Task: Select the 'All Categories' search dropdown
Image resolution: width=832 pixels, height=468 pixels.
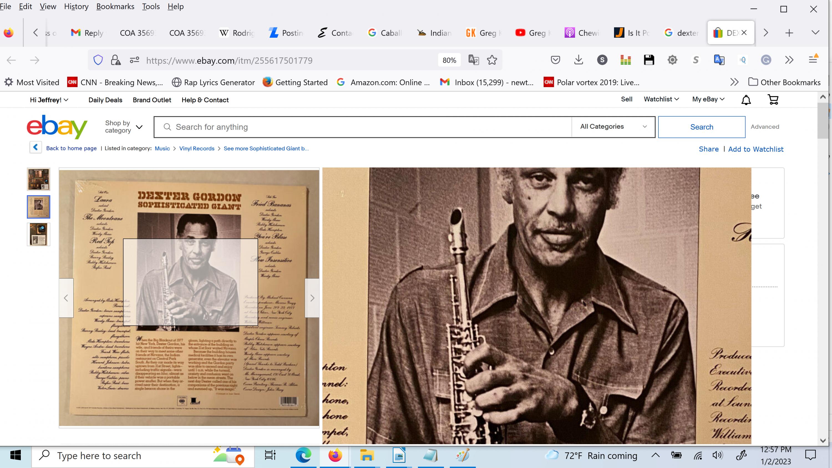Action: click(613, 126)
